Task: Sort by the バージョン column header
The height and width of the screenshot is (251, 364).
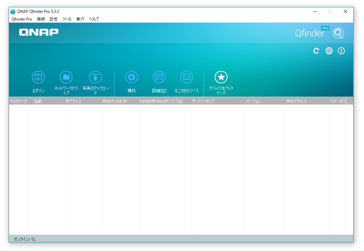Action: (x=265, y=101)
